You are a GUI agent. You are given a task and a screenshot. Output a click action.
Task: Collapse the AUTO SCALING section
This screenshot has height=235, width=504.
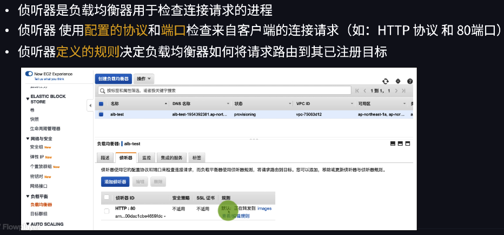(28, 224)
